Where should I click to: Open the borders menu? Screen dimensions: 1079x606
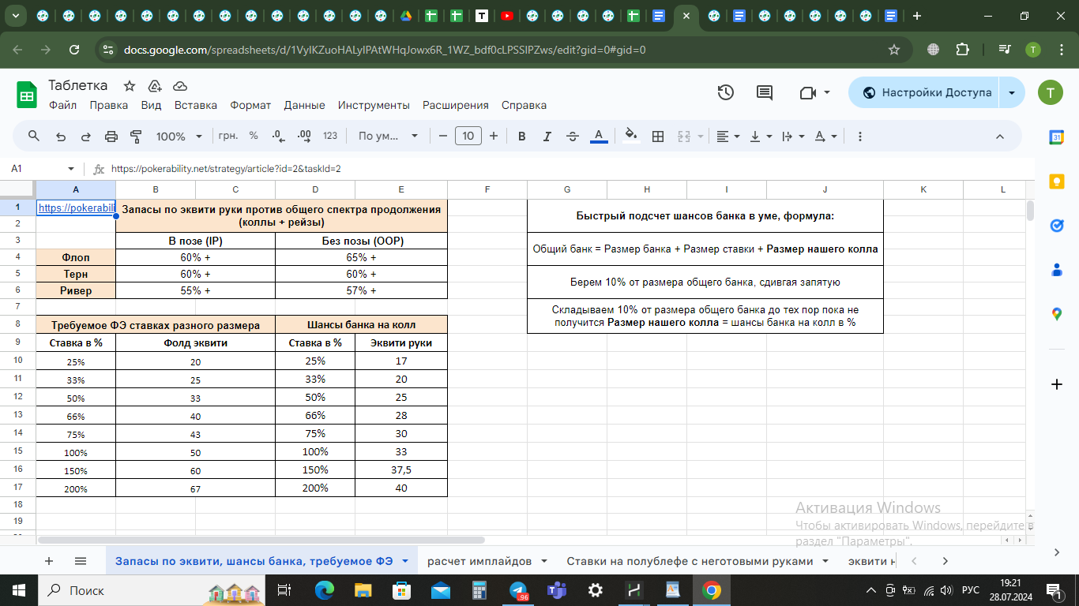658,136
